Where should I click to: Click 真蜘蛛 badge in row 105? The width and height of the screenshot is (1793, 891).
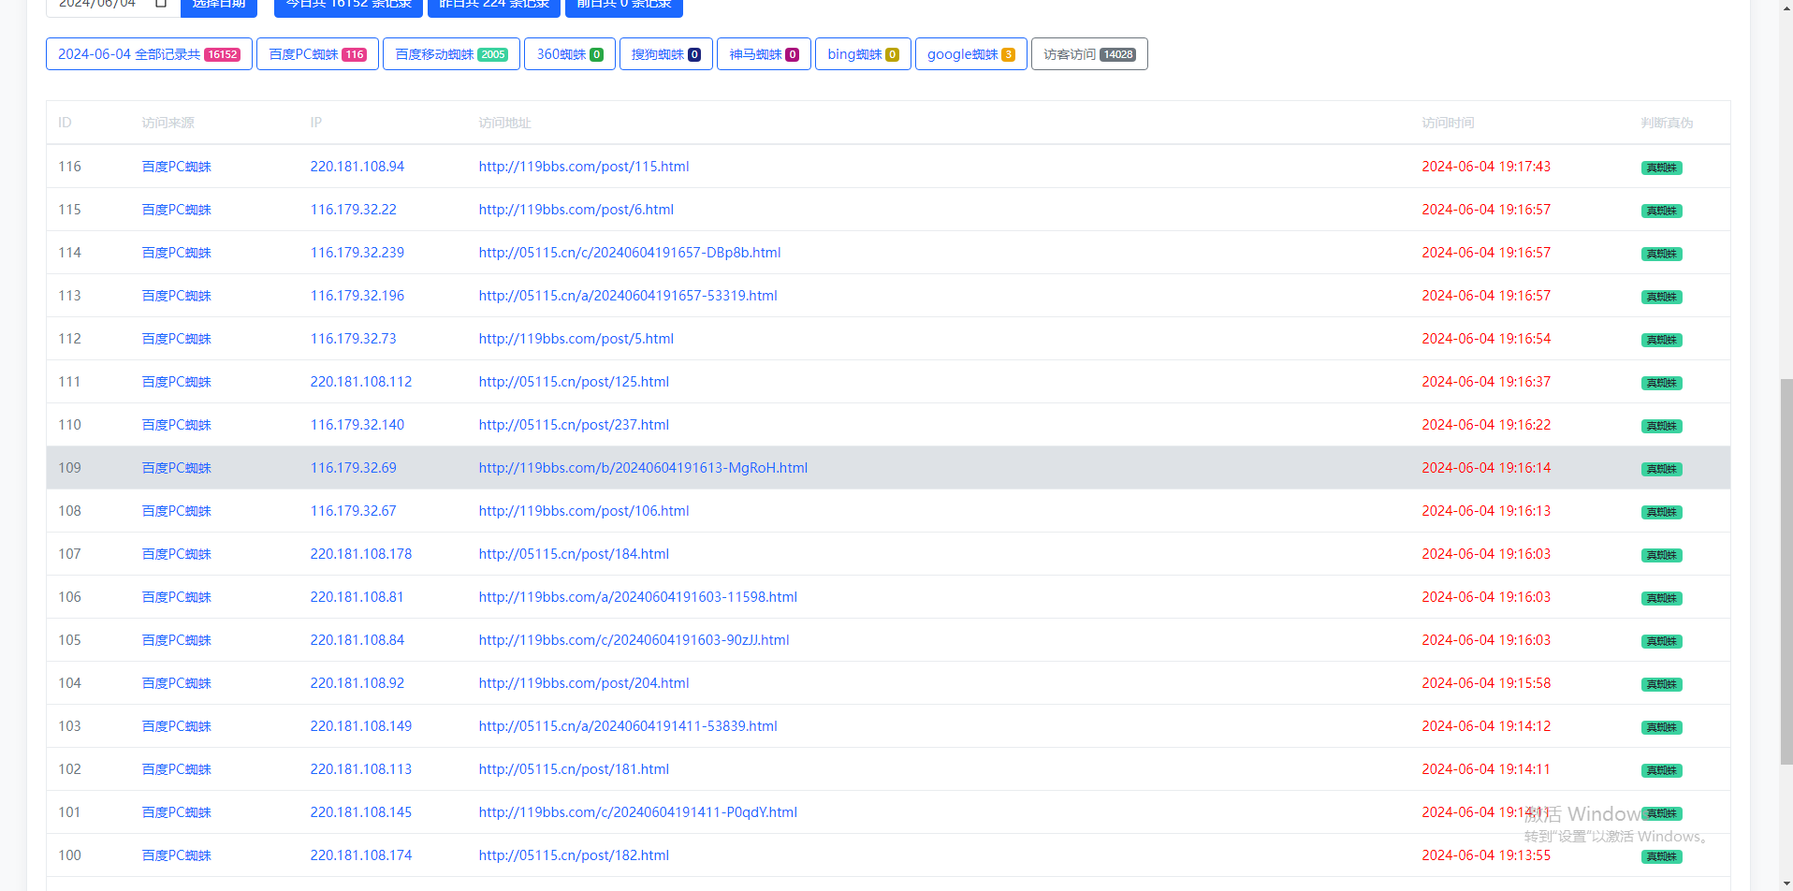[x=1662, y=641]
